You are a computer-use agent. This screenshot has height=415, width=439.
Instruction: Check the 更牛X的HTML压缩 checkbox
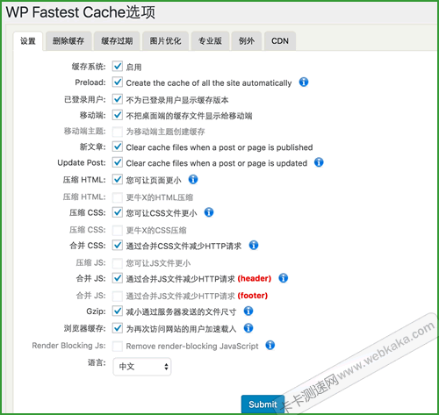click(x=118, y=197)
